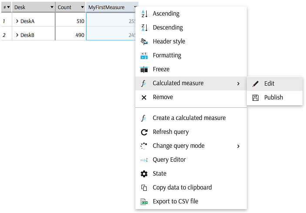Select Copy data to clipboard

tap(191, 187)
